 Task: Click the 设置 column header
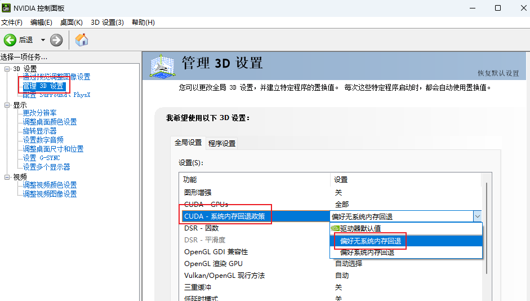pos(406,180)
